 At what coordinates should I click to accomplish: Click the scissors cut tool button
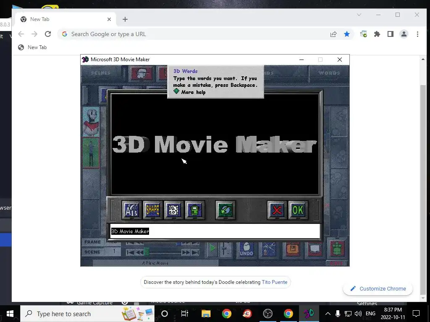(x=269, y=249)
